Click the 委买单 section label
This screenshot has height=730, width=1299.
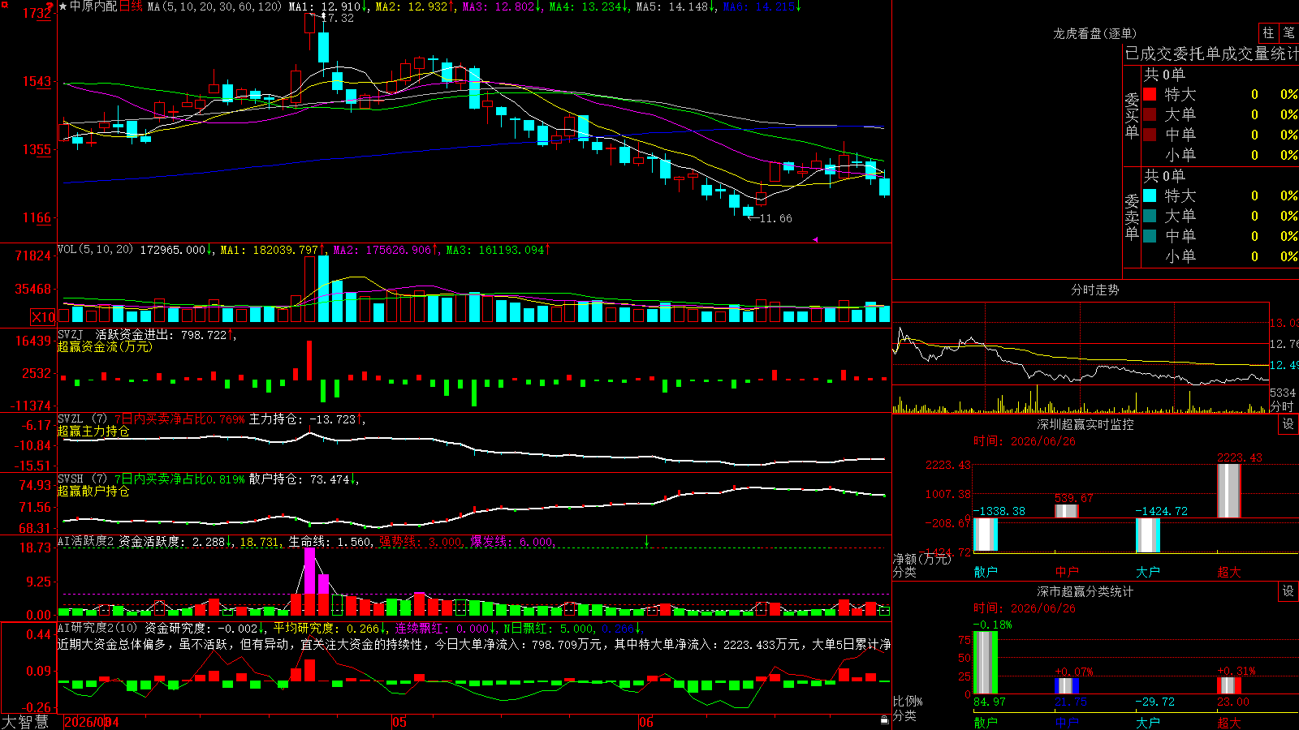click(1132, 115)
